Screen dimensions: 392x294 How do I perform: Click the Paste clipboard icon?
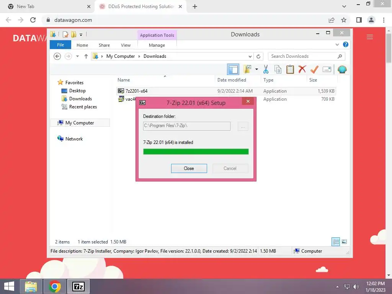290,69
